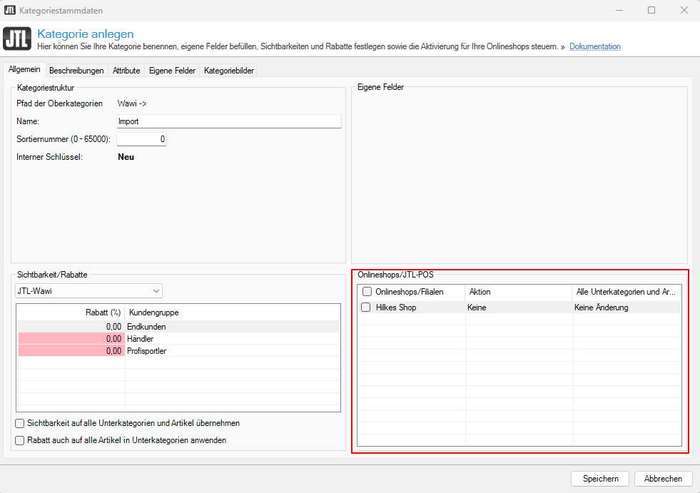
Task: Select the Eigene Felder tab
Action: coord(172,71)
